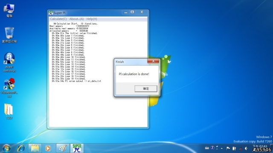
Task: Select the VistaBootPro desktop shortcut
Action: pos(9,88)
